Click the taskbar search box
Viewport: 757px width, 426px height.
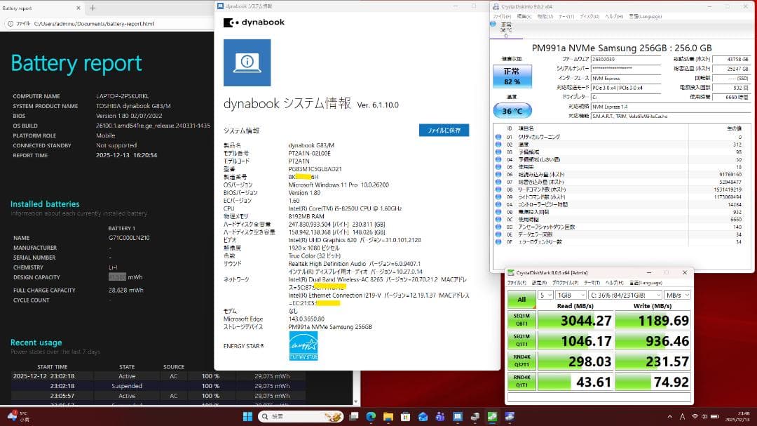click(301, 415)
